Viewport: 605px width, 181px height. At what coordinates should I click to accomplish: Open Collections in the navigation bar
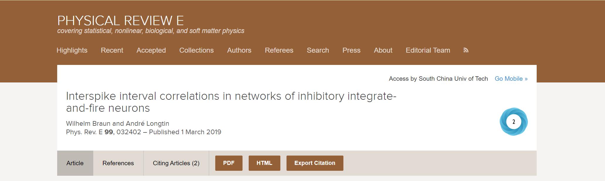point(196,50)
